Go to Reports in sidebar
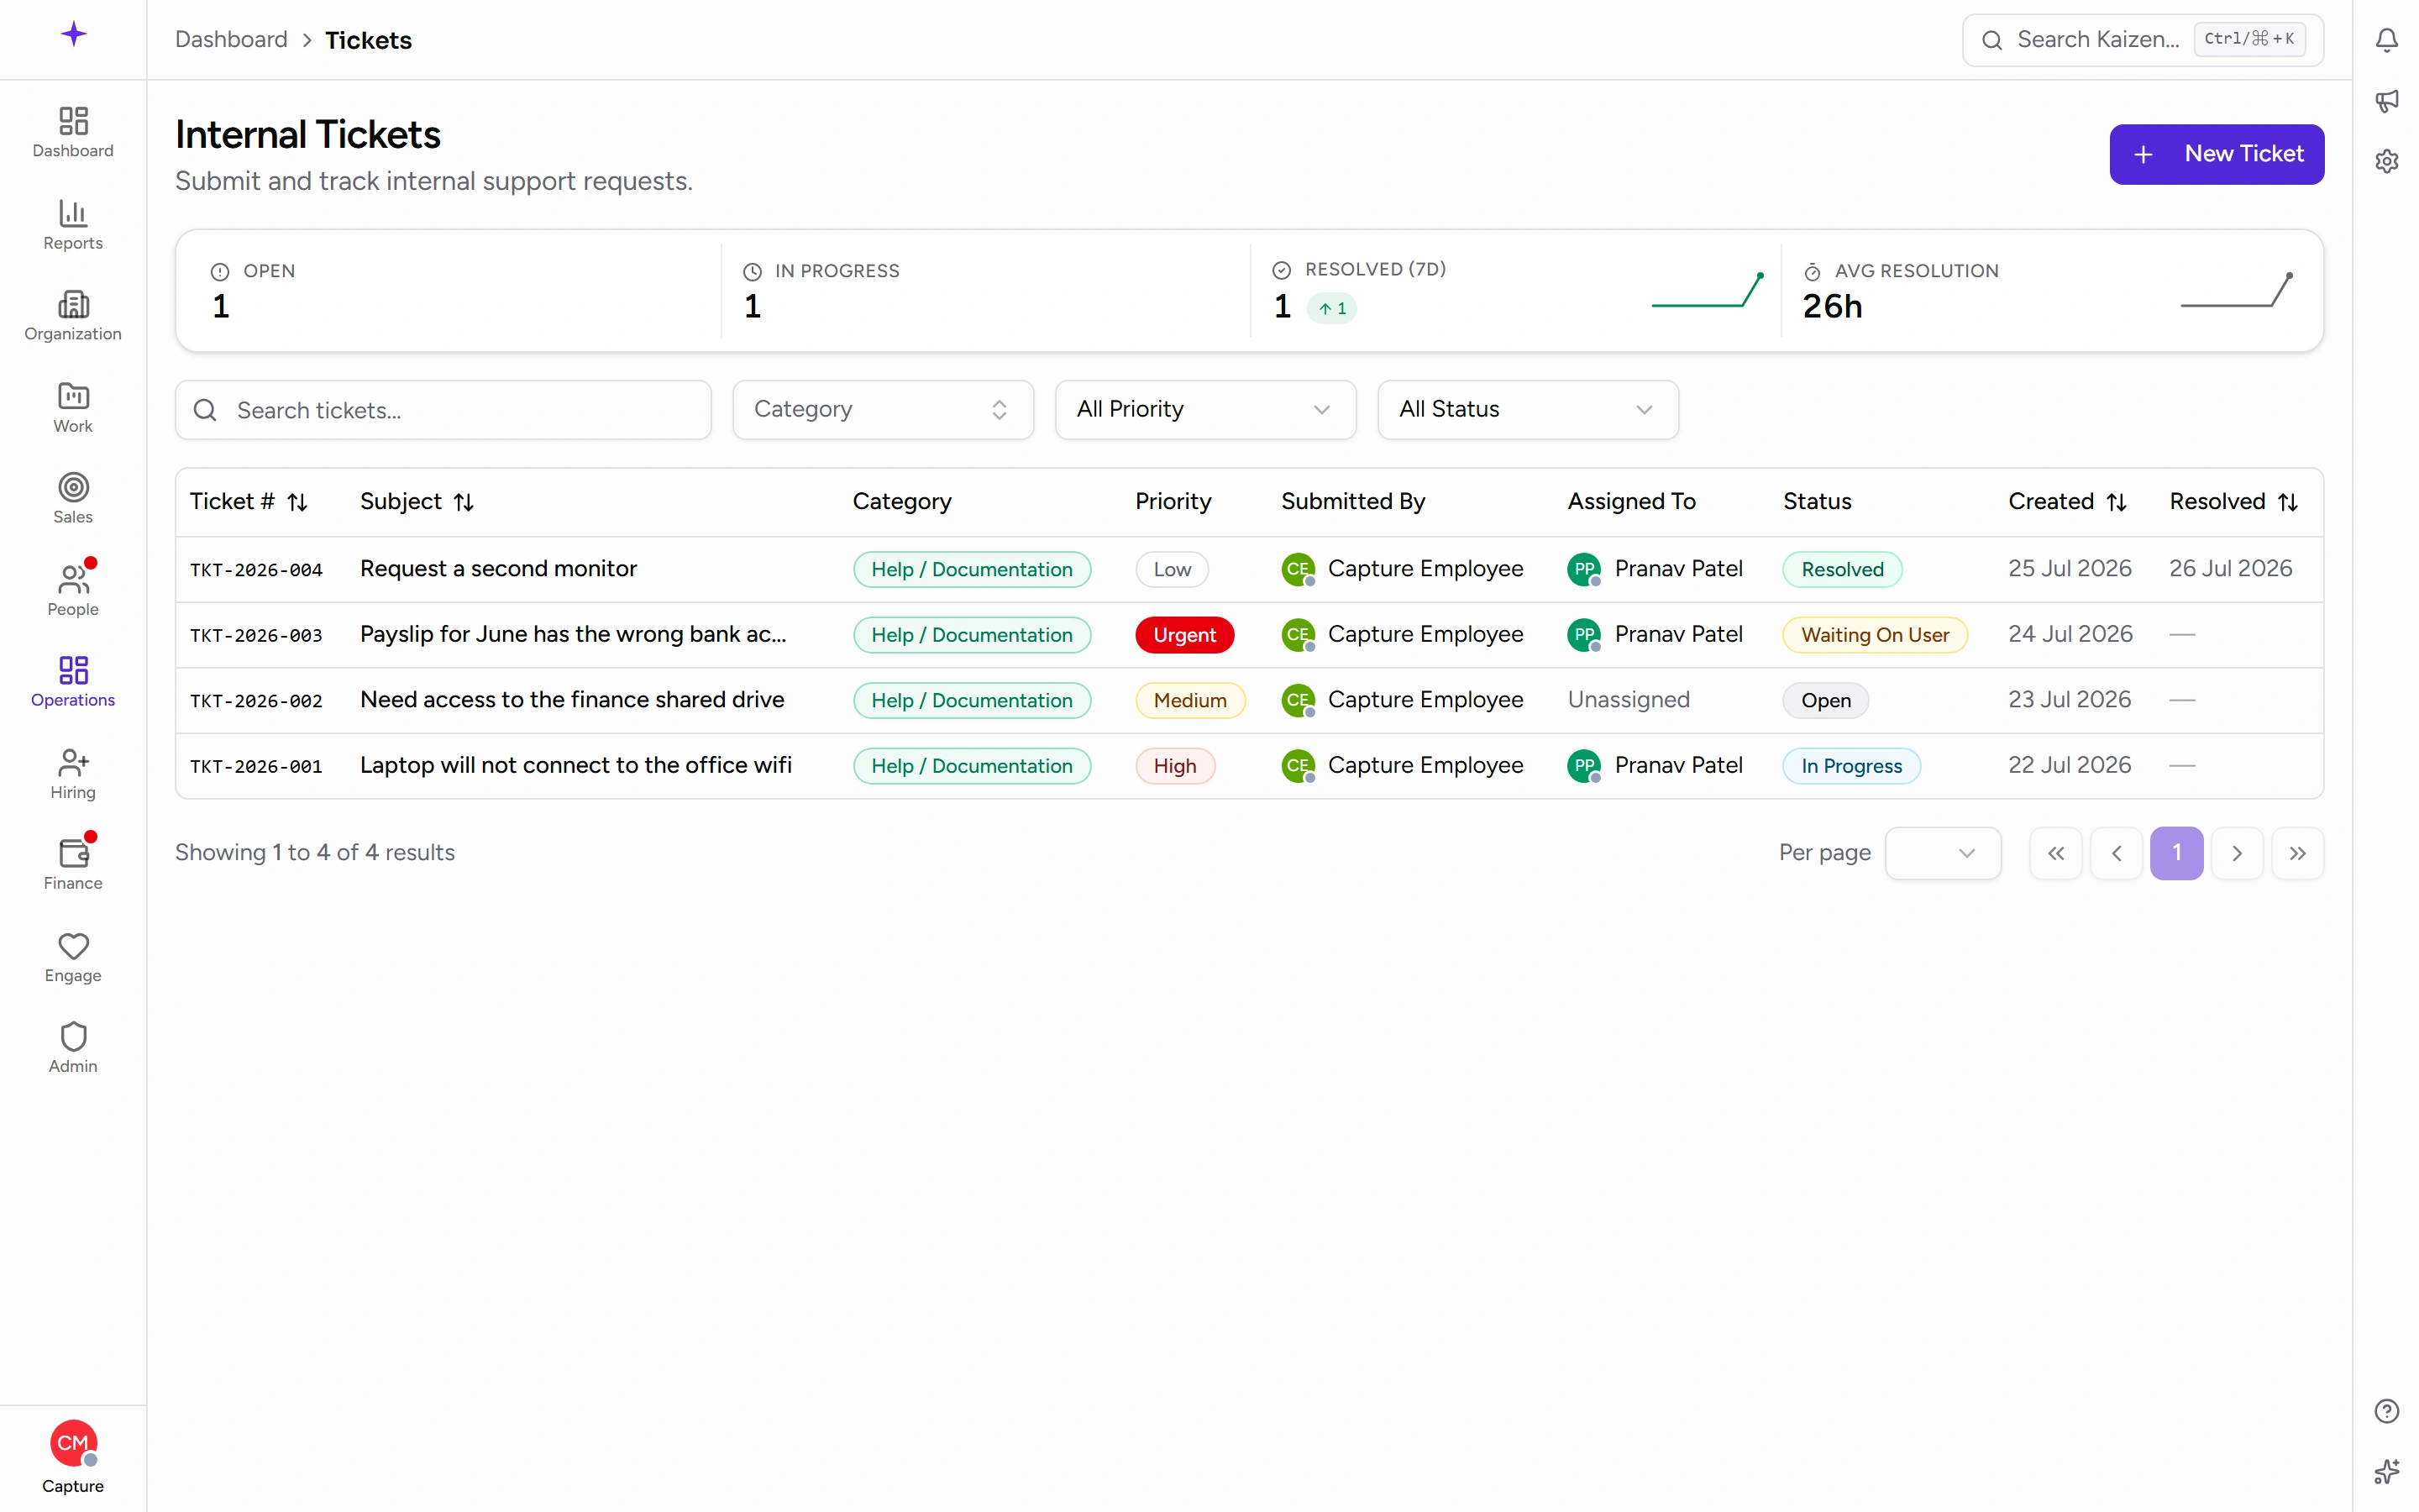 pyautogui.click(x=73, y=224)
